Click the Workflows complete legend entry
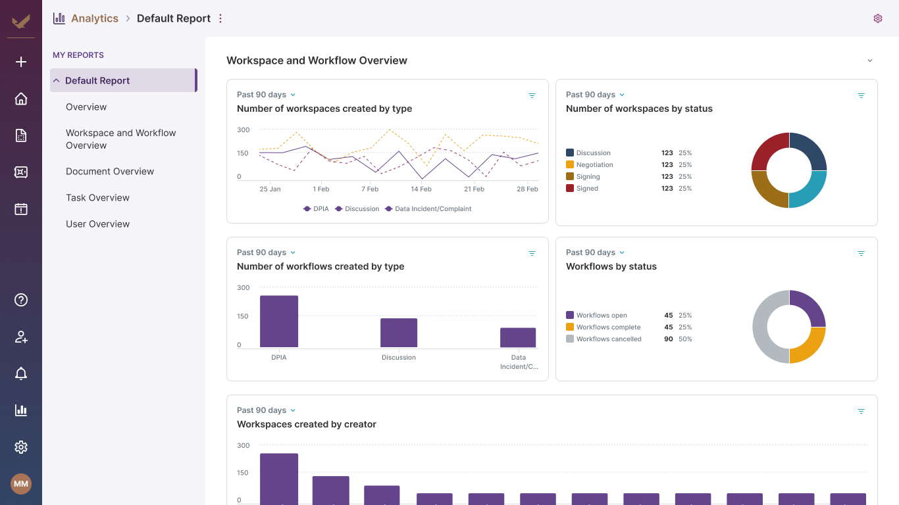Screen dimensions: 899x505 [604, 327]
